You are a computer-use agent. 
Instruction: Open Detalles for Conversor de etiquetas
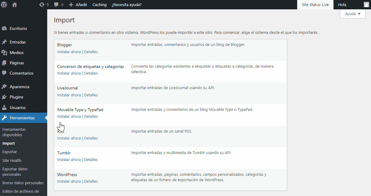click(91, 73)
